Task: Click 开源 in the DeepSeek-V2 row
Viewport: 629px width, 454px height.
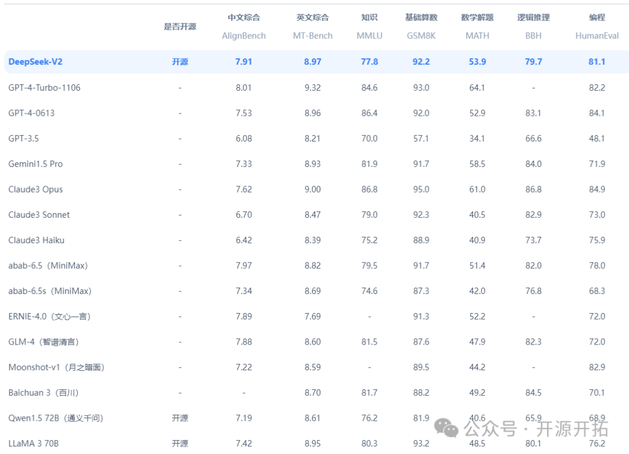Action: [x=180, y=62]
